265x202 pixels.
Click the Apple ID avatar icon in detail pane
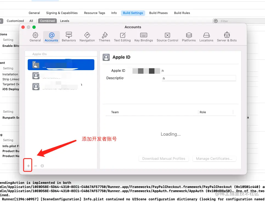[x=106, y=58]
